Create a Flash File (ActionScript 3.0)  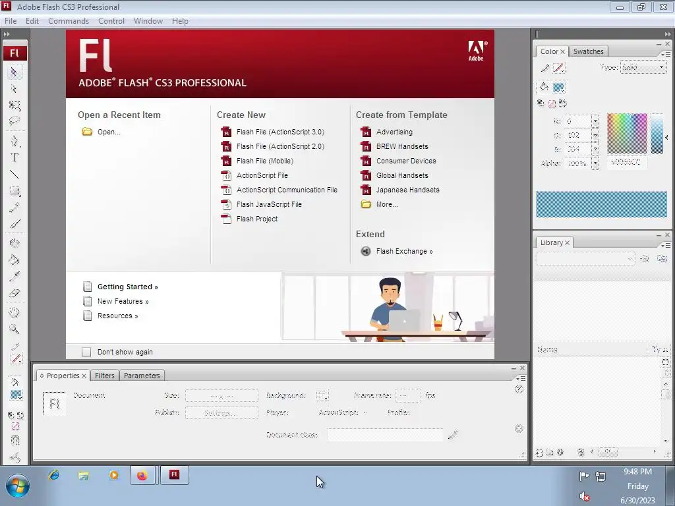(x=280, y=132)
